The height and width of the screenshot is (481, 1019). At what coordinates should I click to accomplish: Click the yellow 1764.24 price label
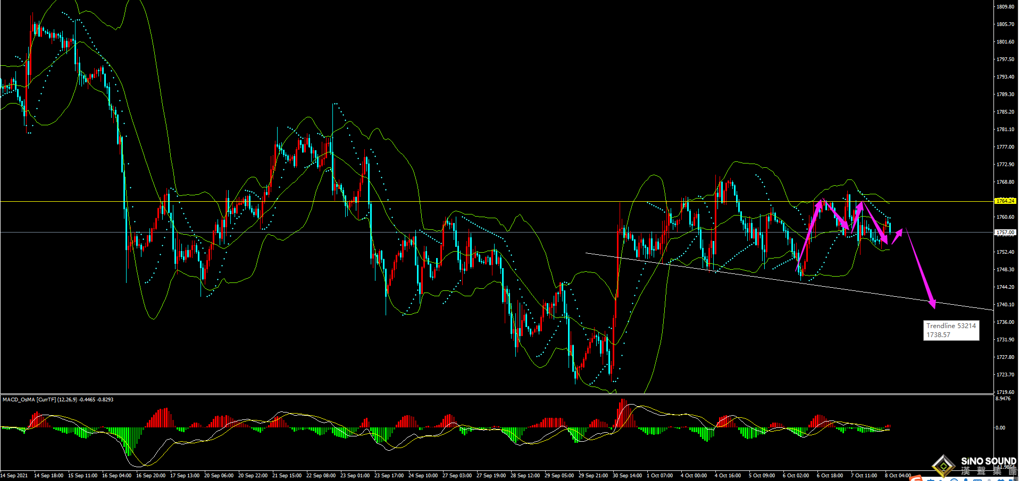1005,201
